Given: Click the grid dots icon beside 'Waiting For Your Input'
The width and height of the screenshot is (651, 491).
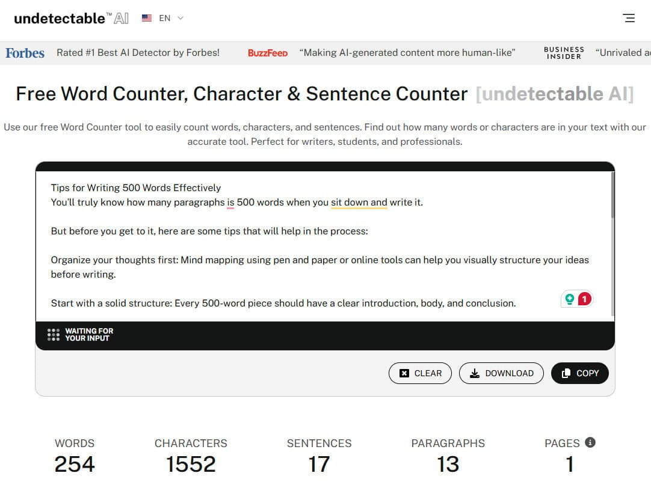Looking at the screenshot, I should [53, 334].
